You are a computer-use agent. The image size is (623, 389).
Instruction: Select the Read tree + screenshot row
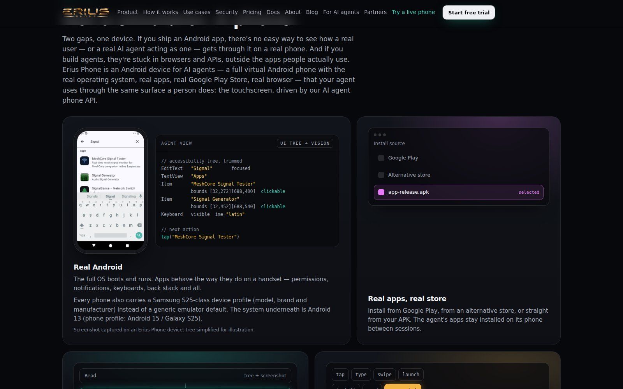coord(185,376)
